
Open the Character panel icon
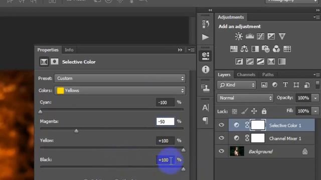(205, 107)
